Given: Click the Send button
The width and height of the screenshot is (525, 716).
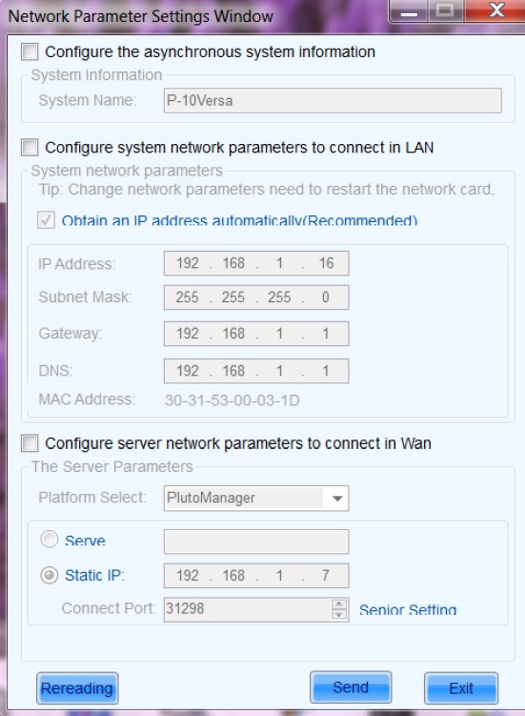Looking at the screenshot, I should tap(351, 687).
